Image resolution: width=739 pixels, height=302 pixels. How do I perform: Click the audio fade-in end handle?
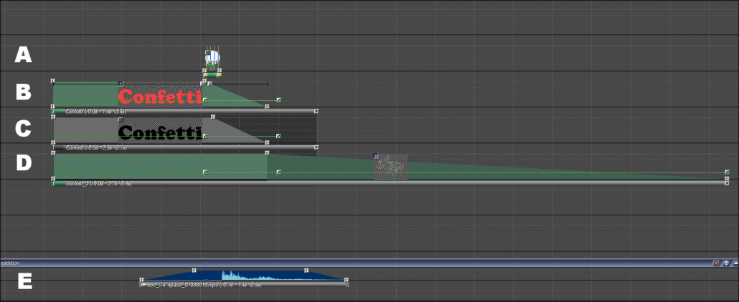pyautogui.click(x=194, y=271)
